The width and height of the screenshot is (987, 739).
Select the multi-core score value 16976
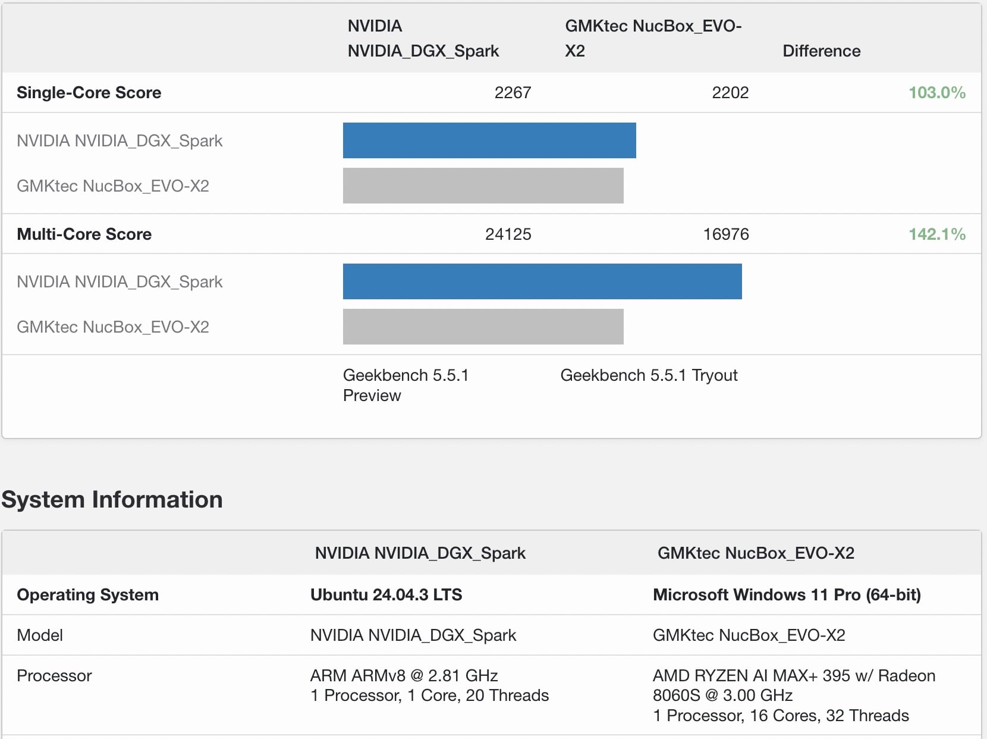[725, 234]
